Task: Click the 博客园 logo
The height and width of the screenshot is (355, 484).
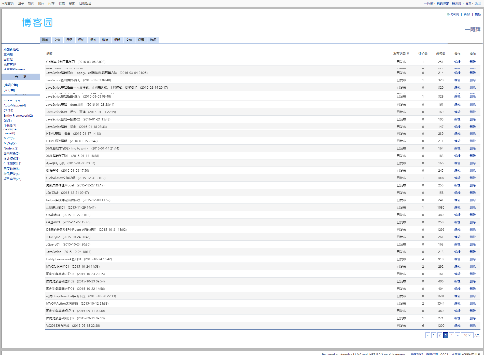Action: [37, 23]
